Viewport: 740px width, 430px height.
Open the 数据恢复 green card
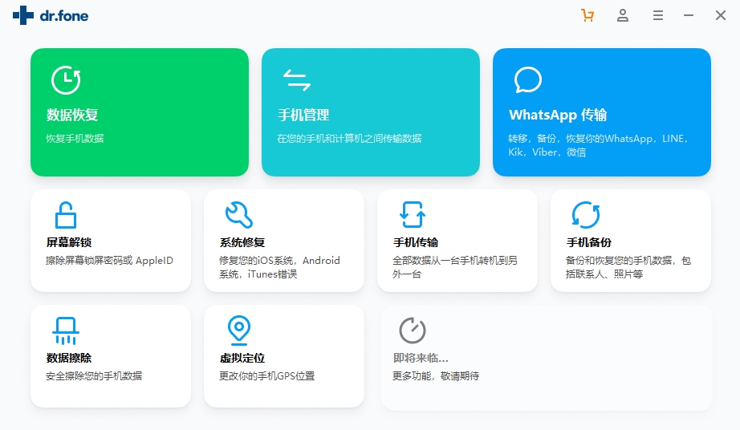pos(140,112)
